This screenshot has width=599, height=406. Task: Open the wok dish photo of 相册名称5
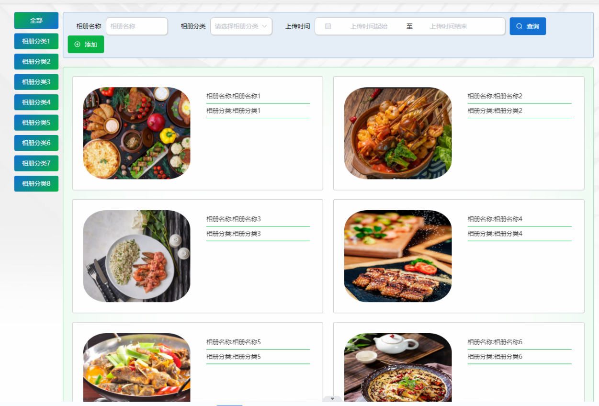point(137,367)
